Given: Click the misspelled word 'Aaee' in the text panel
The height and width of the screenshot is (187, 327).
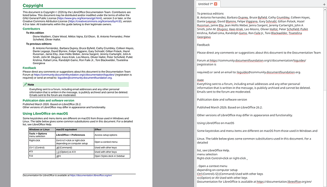Looking at the screenshot, I should point(200,80).
